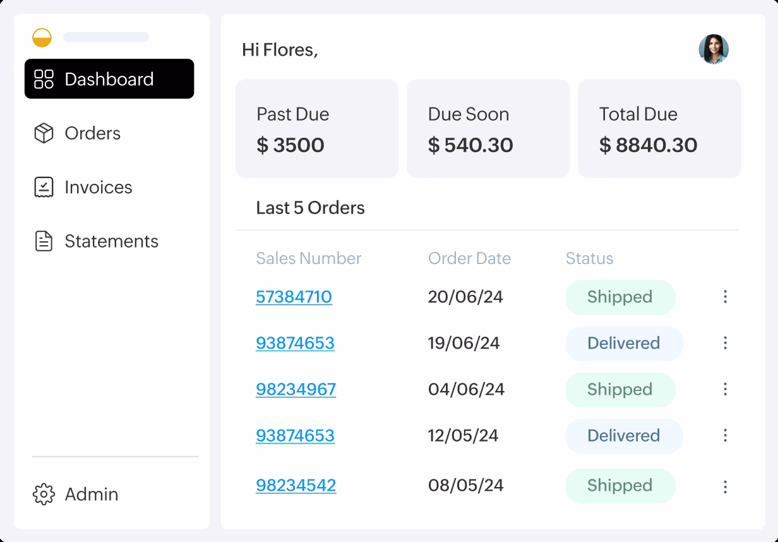Click the Past Due amount card
778x542 pixels.
click(x=317, y=129)
